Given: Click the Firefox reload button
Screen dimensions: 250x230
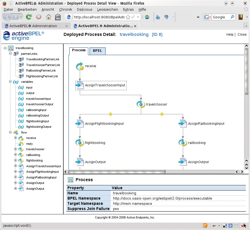Looking at the screenshot, I should click(29, 17).
